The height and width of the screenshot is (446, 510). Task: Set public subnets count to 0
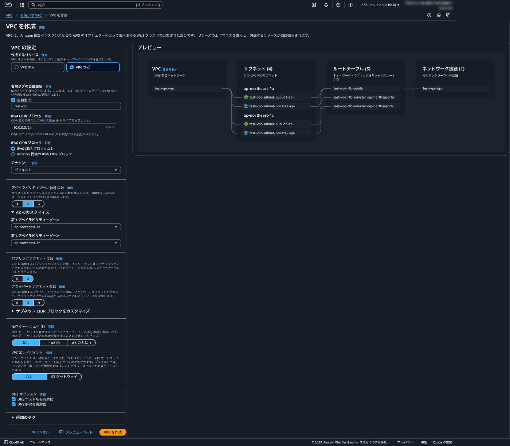pos(17,279)
